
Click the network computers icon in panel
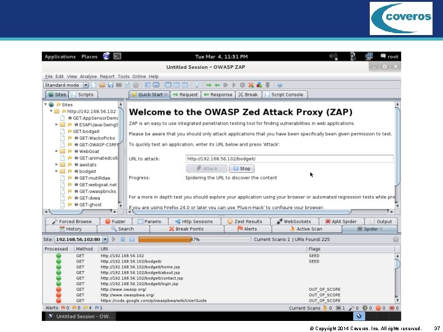click(369, 56)
